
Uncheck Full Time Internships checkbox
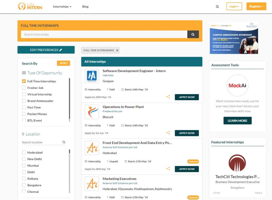(24, 81)
